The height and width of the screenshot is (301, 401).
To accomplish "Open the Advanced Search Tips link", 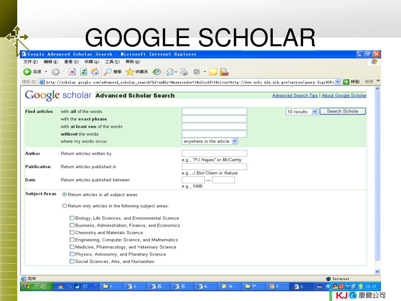I will pyautogui.click(x=295, y=96).
